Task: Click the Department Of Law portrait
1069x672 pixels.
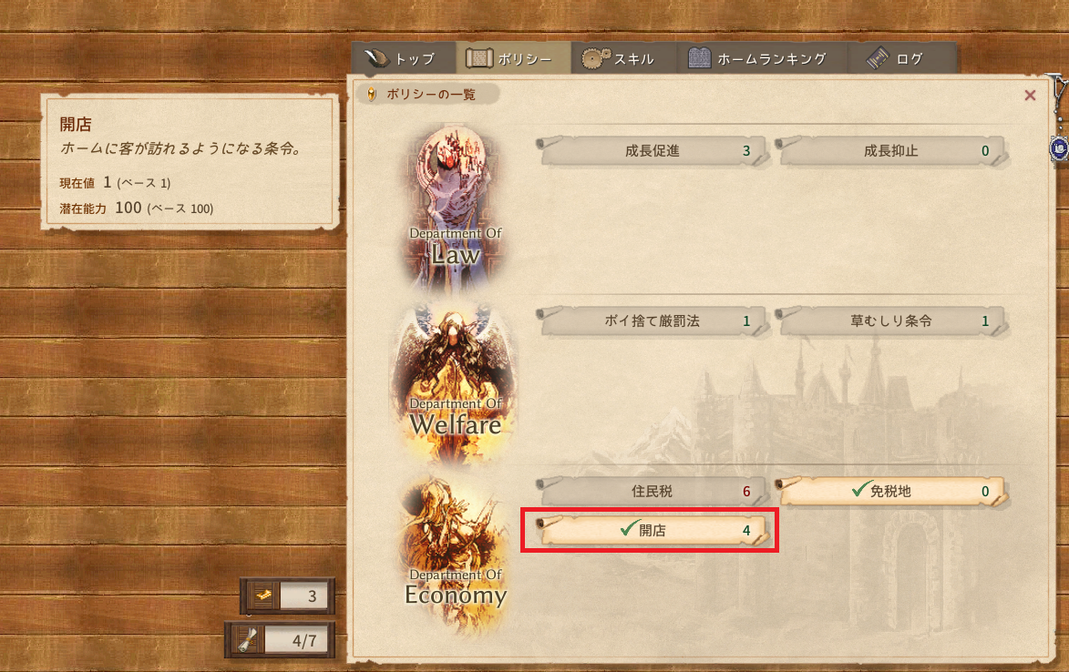Action: (x=456, y=208)
